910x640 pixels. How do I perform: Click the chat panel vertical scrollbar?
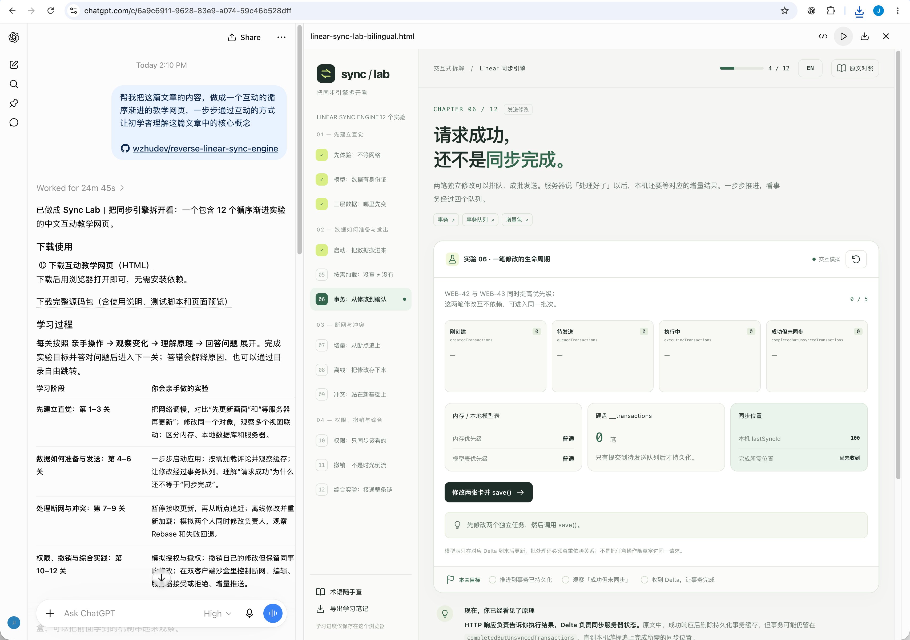pos(300,140)
